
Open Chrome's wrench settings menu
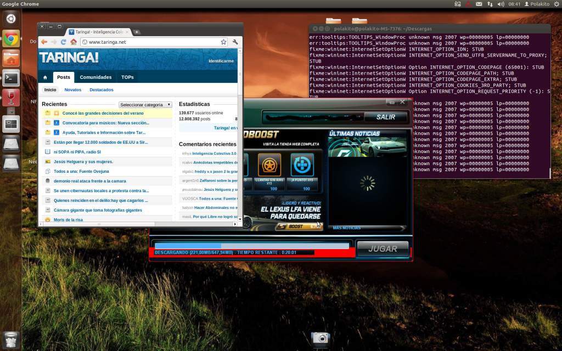click(235, 42)
